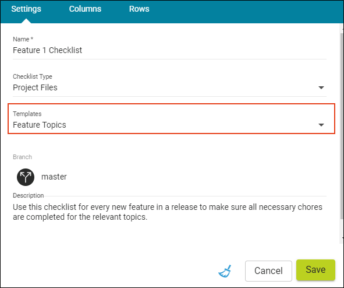Expand the Checklist Type dropdown arrow
This screenshot has height=288, width=344.
pyautogui.click(x=321, y=87)
